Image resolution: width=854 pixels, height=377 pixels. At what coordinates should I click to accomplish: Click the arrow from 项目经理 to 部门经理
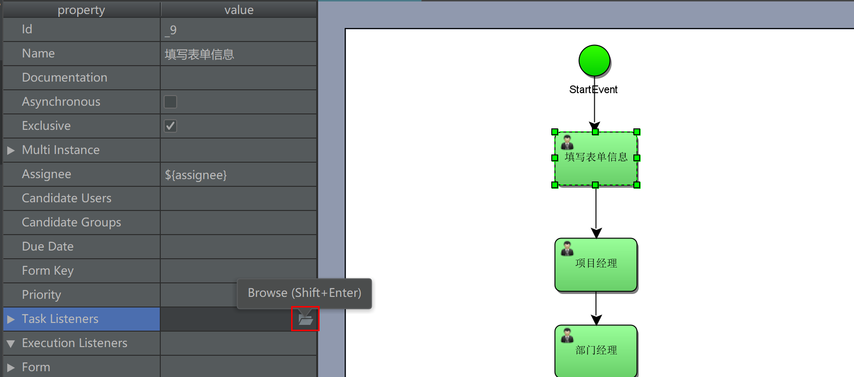596,308
